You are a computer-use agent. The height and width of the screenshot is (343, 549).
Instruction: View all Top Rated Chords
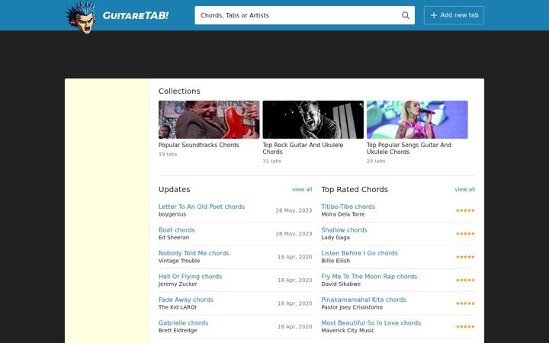[x=464, y=189]
